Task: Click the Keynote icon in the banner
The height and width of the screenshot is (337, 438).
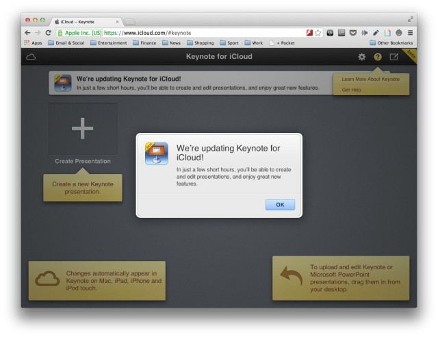Action: [63, 83]
